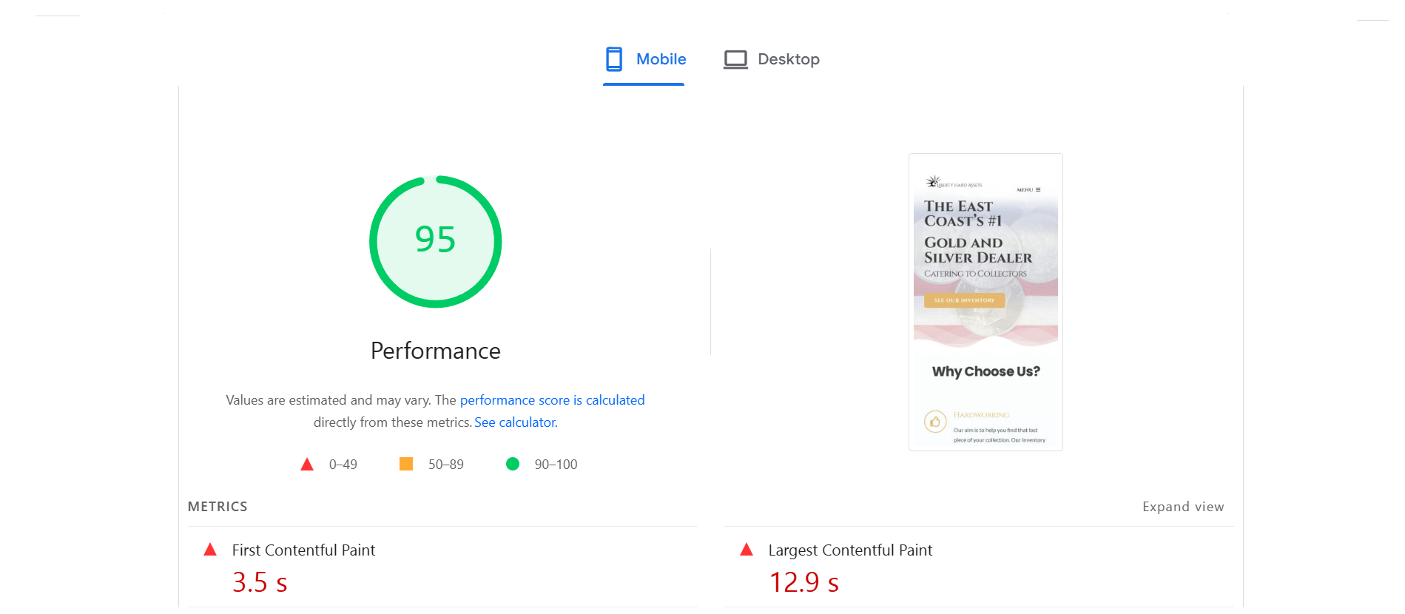
Task: Open the "See calculator" link
Action: pyautogui.click(x=515, y=422)
